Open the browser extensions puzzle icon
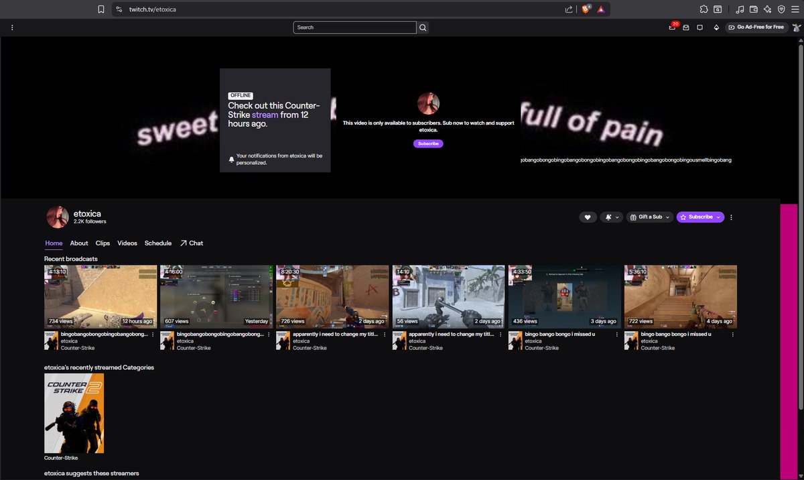 [x=703, y=9]
